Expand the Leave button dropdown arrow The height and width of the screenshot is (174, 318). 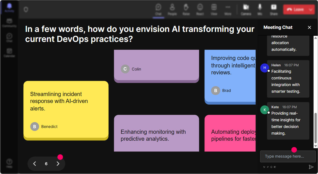(x=311, y=9)
